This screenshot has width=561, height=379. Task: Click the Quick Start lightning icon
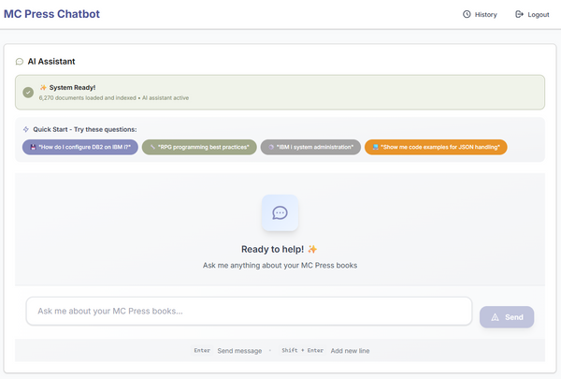[x=26, y=129]
